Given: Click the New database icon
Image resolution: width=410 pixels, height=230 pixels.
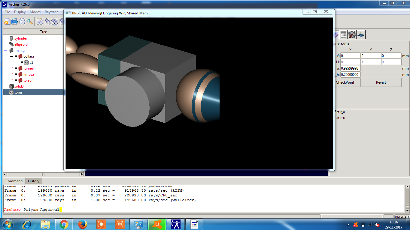Looking at the screenshot, I should click(7, 22).
